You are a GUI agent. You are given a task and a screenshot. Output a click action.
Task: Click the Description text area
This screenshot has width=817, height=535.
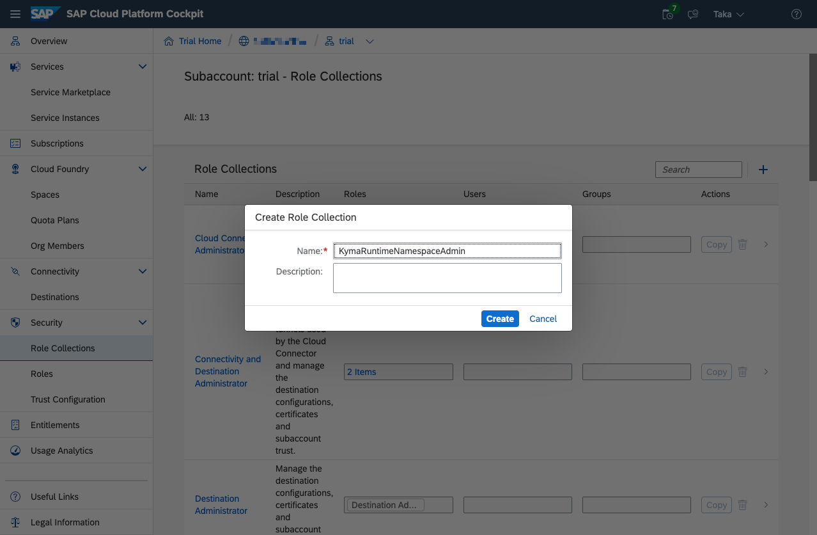[447, 278]
